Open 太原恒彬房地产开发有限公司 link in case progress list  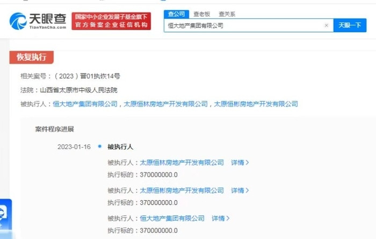pos(182,191)
